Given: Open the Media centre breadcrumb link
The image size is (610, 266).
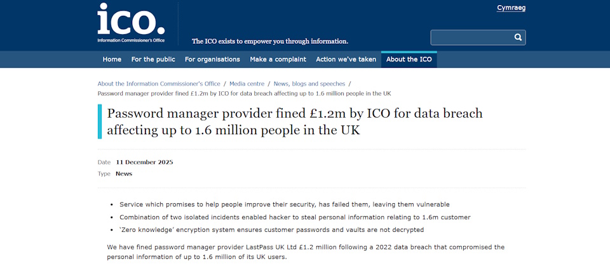Looking at the screenshot, I should pyautogui.click(x=247, y=84).
